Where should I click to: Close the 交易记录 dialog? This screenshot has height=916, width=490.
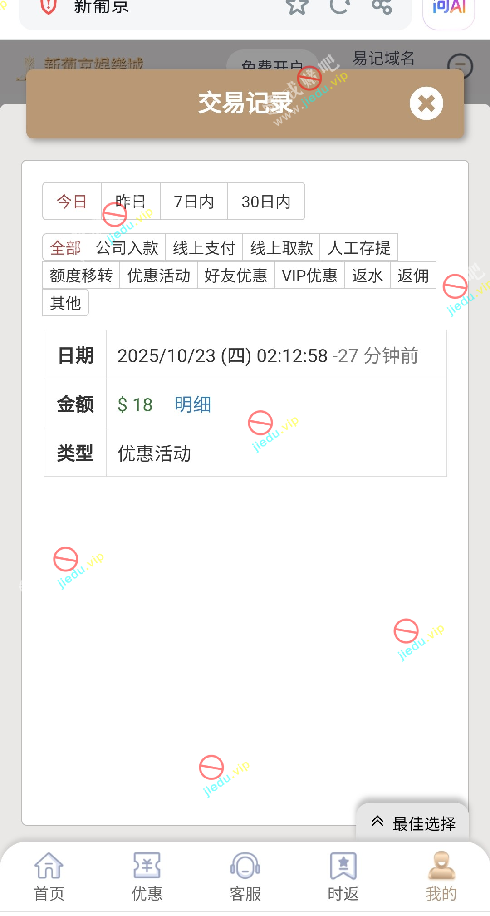(426, 103)
